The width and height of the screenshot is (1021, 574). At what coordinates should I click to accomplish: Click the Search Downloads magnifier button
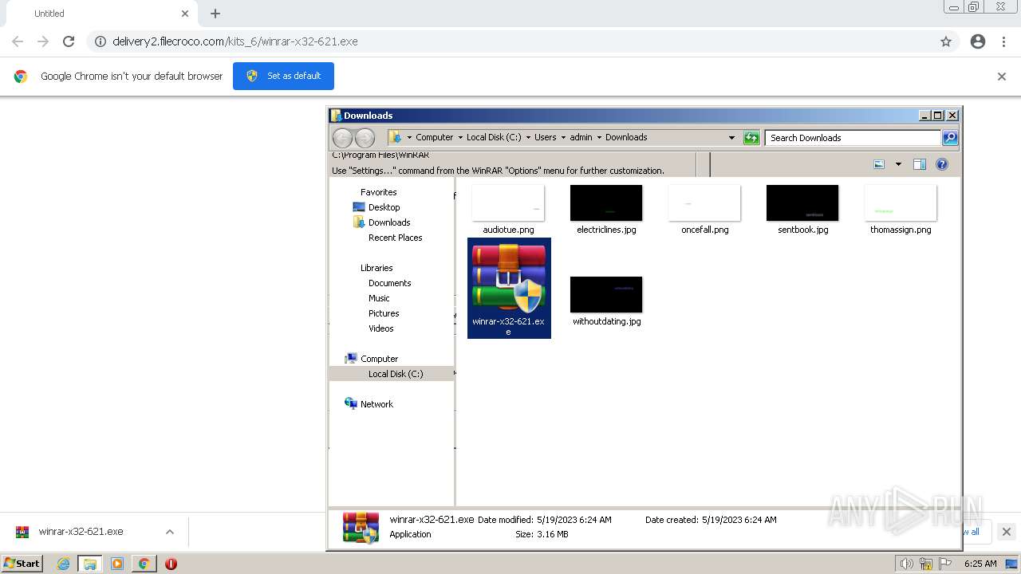tap(950, 138)
